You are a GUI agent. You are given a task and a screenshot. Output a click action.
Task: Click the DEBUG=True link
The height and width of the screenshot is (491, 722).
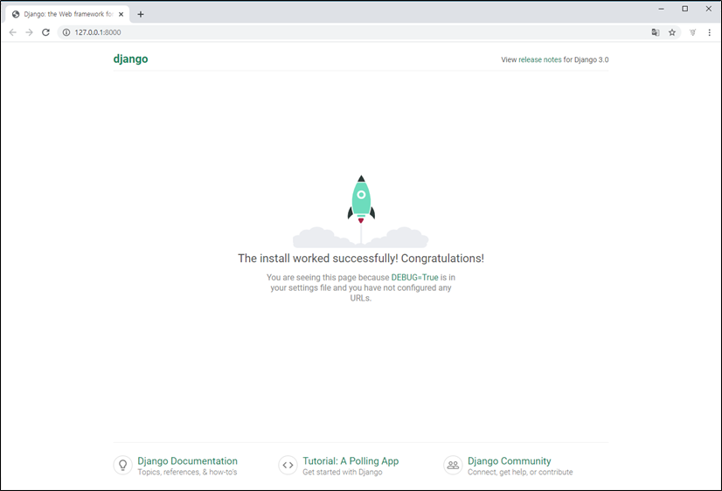coord(414,278)
